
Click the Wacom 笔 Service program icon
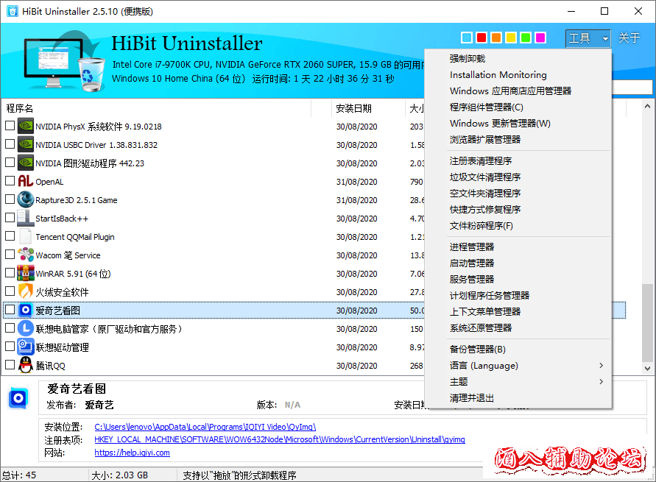(25, 255)
